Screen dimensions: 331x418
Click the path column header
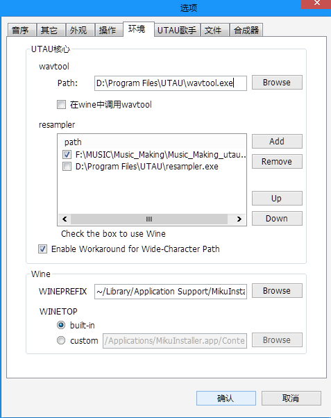tap(153, 142)
